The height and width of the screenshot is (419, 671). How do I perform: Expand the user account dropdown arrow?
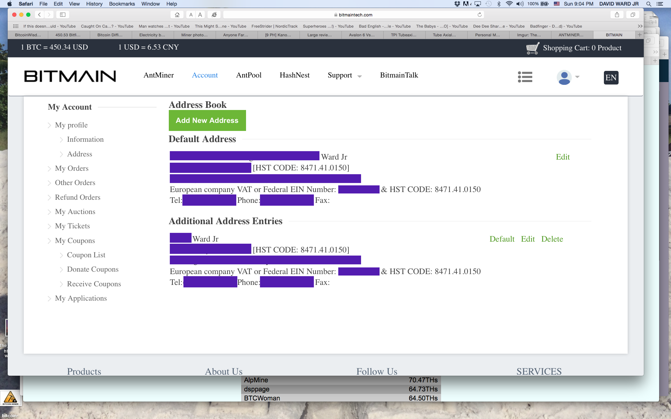577,77
